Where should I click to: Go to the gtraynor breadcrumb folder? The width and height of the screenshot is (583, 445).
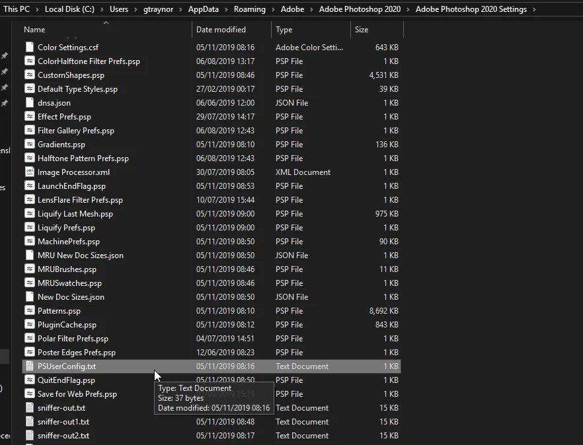click(x=159, y=9)
